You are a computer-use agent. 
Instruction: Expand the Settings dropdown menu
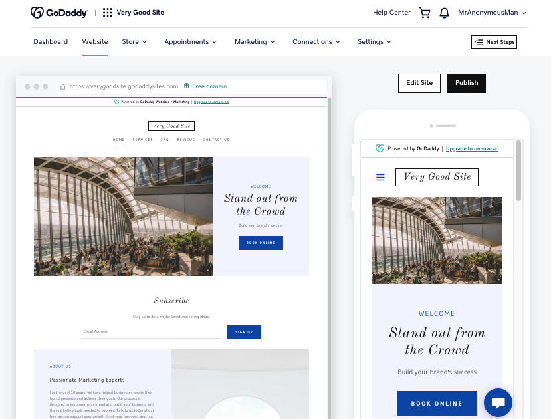[374, 41]
